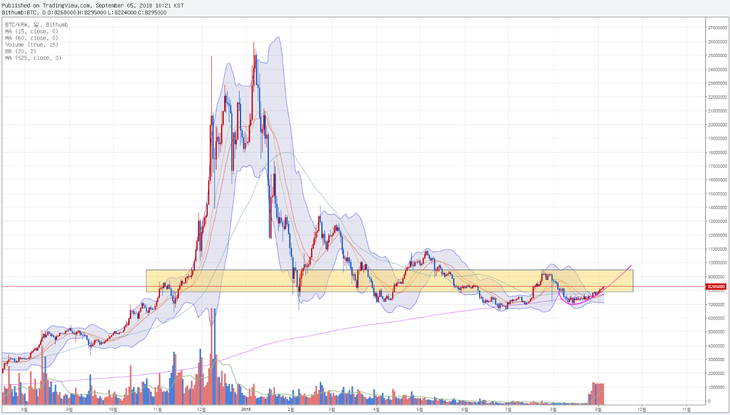Click the yellow shaded price zone rectangle
This screenshot has width=730, height=415.
[x=389, y=281]
